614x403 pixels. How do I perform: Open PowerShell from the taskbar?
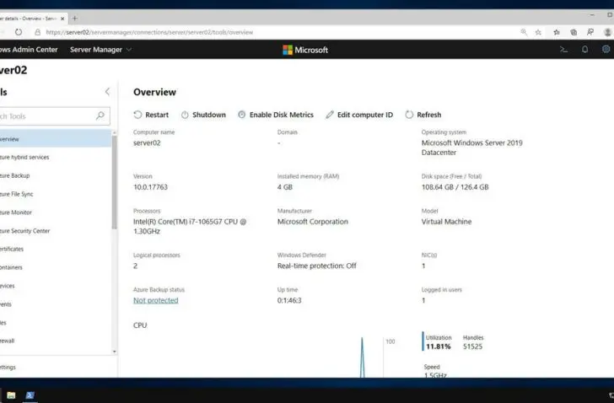click(x=30, y=395)
